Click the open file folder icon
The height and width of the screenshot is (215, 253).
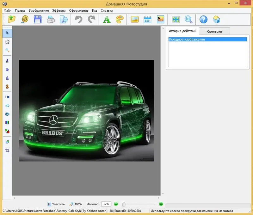click(12, 19)
